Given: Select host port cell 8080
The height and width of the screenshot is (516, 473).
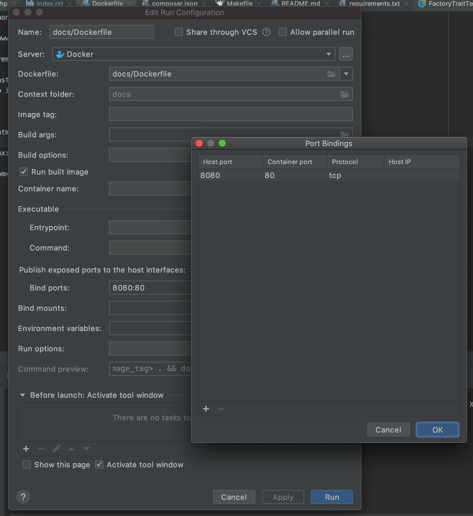Looking at the screenshot, I should point(230,175).
